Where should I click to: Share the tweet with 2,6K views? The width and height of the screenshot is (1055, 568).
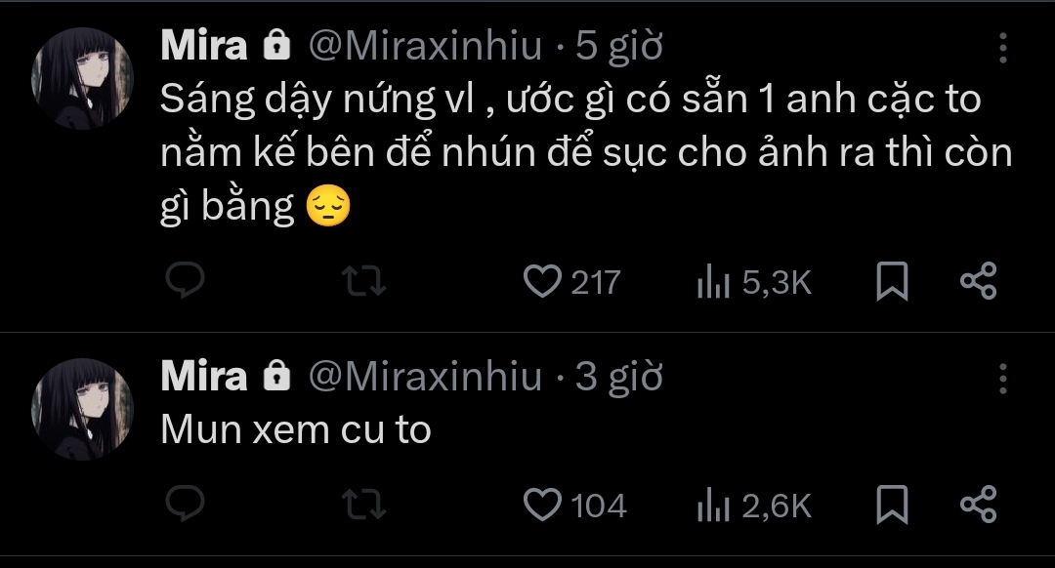pyautogui.click(x=978, y=505)
